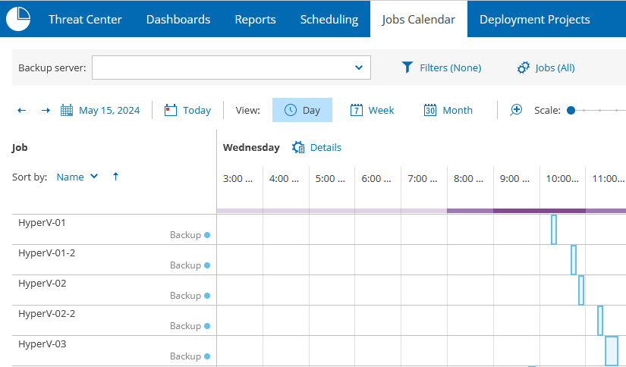Click the Filters funnel icon
Image resolution: width=626 pixels, height=367 pixels.
(407, 67)
